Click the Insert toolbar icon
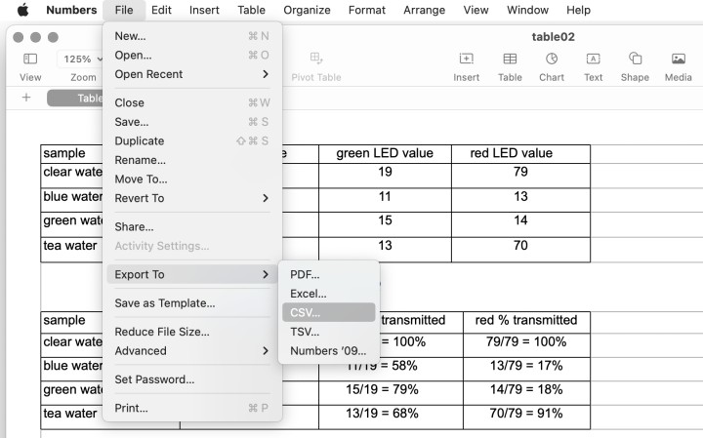This screenshot has width=703, height=438. pos(467,59)
